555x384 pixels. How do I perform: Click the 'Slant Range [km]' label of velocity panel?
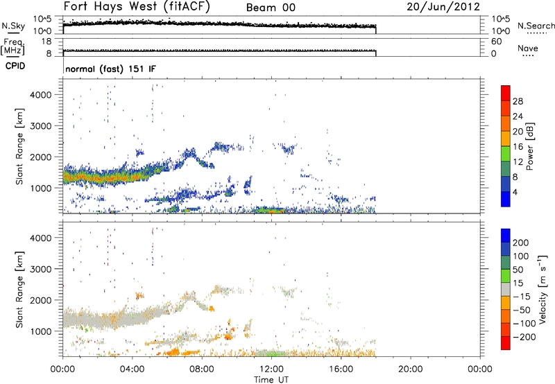[19, 290]
